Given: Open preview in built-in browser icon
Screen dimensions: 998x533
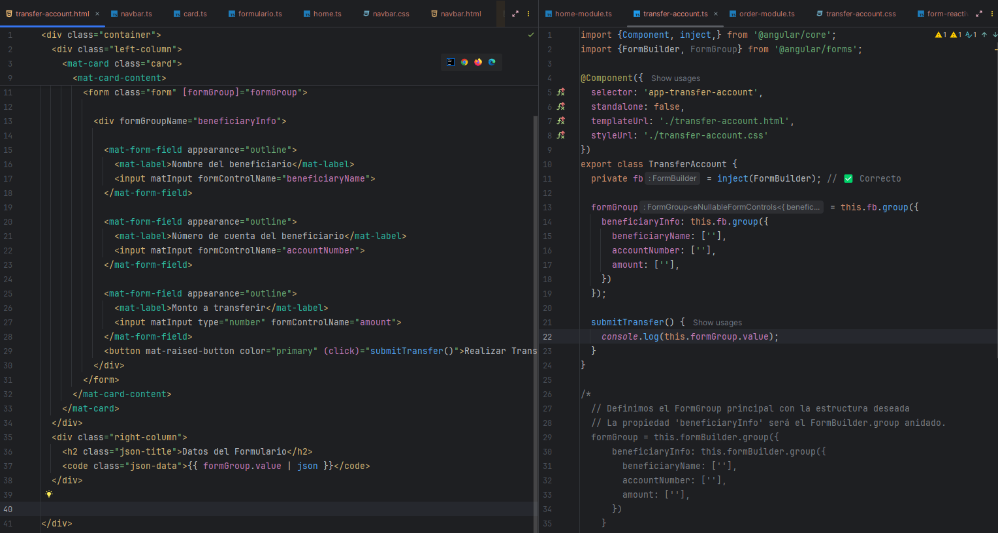Looking at the screenshot, I should pyautogui.click(x=451, y=62).
